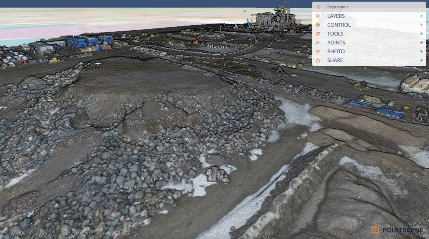Image resolution: width=429 pixels, height=239 pixels.
Task: Click the Points dotted icon
Action: pos(318,43)
